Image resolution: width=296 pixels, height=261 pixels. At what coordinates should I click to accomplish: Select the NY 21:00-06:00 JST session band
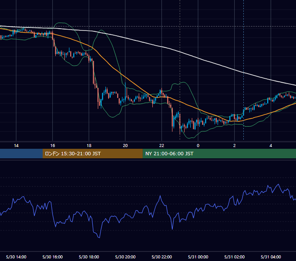click(x=219, y=154)
